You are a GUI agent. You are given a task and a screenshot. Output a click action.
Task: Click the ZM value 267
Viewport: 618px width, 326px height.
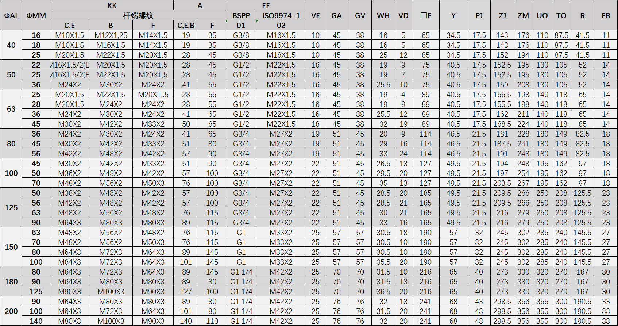(523, 183)
